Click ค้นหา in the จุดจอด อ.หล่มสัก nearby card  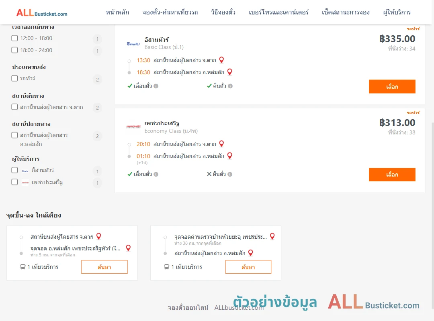(x=104, y=267)
